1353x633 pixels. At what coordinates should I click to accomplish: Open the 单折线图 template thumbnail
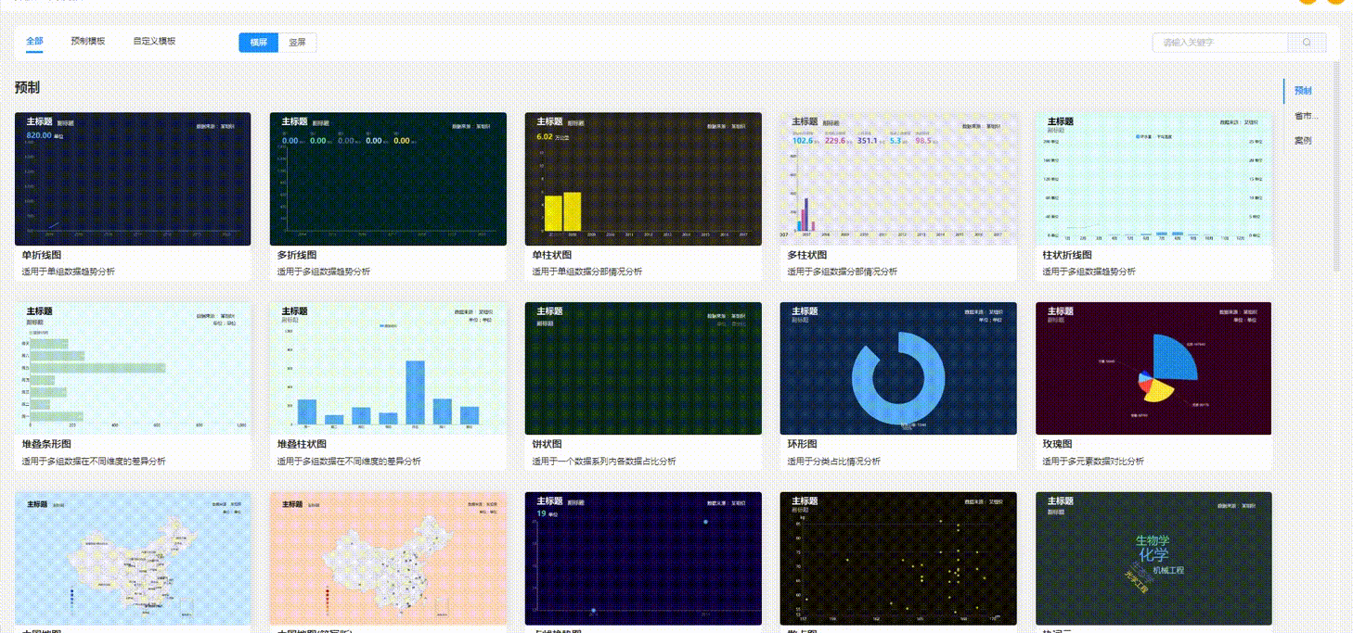(133, 179)
